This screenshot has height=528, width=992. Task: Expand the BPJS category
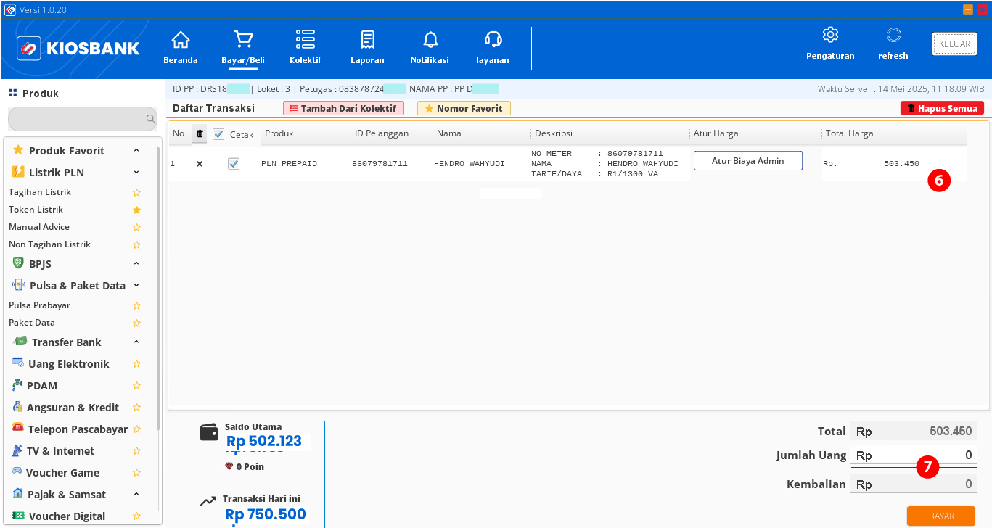[136, 263]
